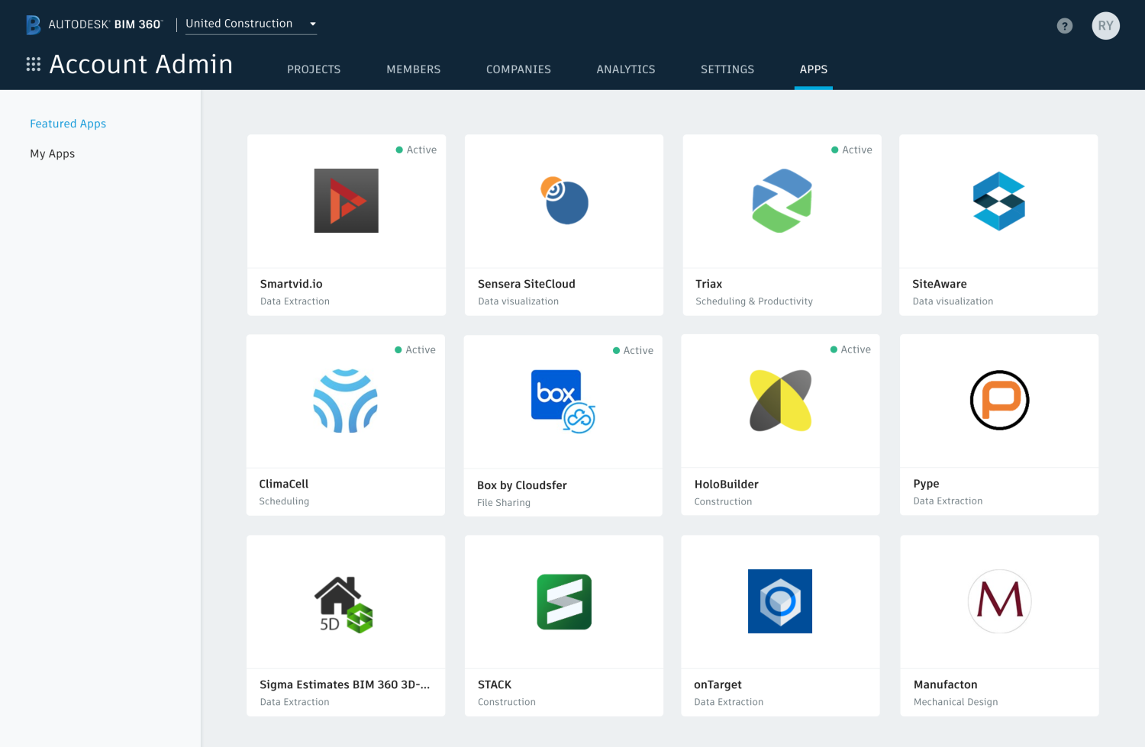Screen dimensions: 1145x747
Task: Click the Sigma Estimates 5D logo
Action: click(344, 604)
